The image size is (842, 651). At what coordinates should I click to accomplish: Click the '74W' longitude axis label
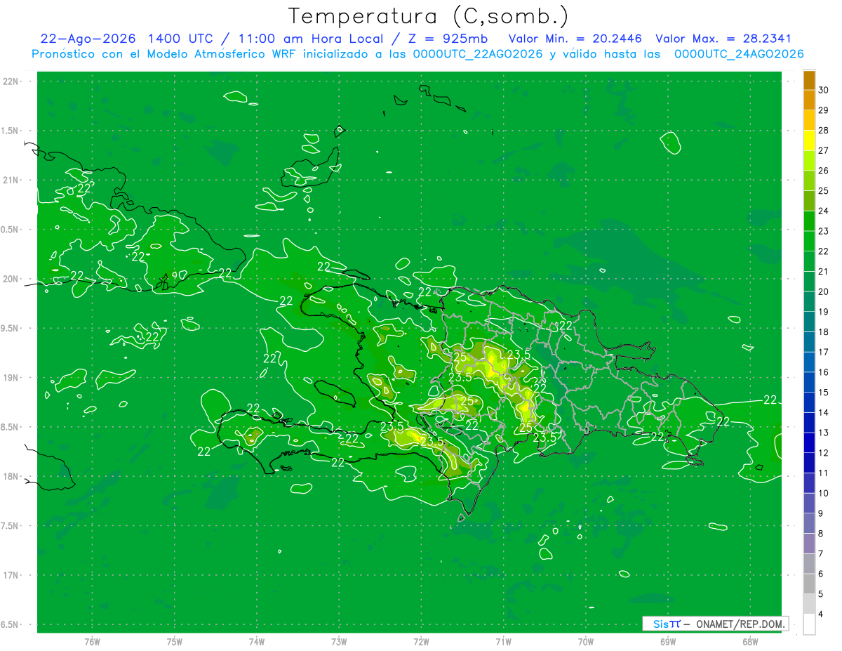coord(257,642)
